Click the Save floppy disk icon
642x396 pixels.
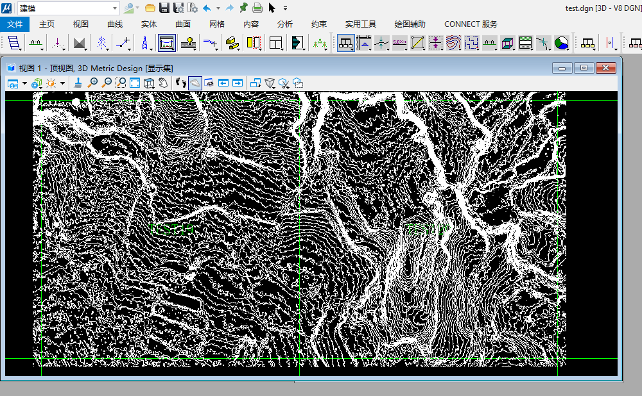164,8
